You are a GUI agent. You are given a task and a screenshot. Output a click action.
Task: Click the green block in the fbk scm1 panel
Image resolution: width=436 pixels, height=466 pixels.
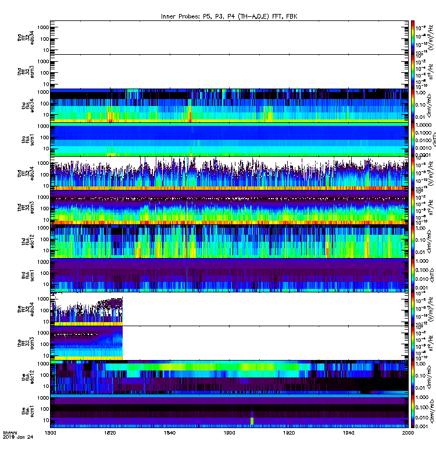coord(252,421)
